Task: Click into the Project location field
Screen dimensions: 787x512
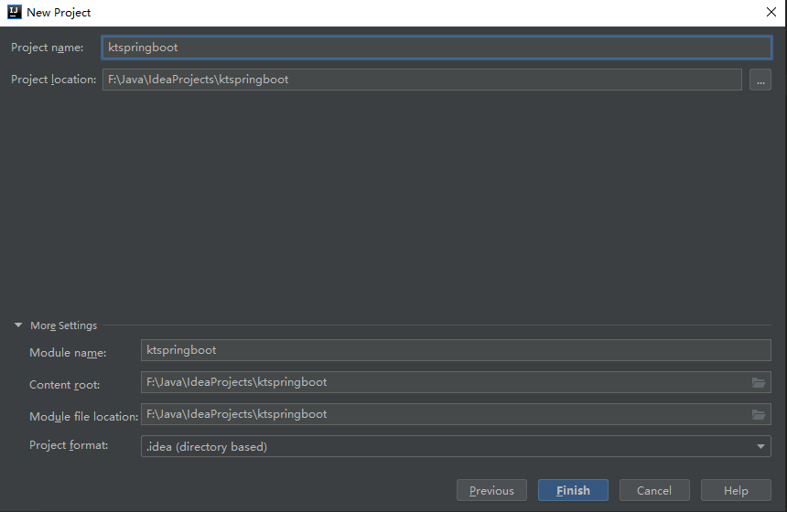Action: (x=422, y=80)
